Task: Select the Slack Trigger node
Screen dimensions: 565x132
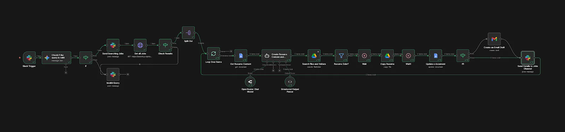Action: tap(29, 58)
